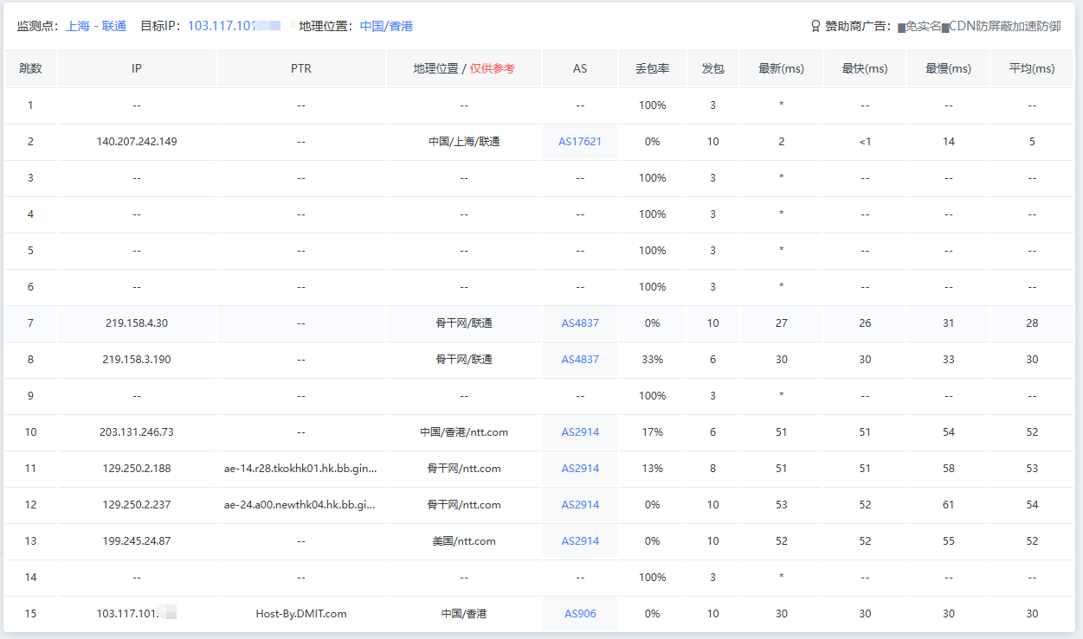
Task: Select IP address 219.158.4.30
Action: pos(137,323)
